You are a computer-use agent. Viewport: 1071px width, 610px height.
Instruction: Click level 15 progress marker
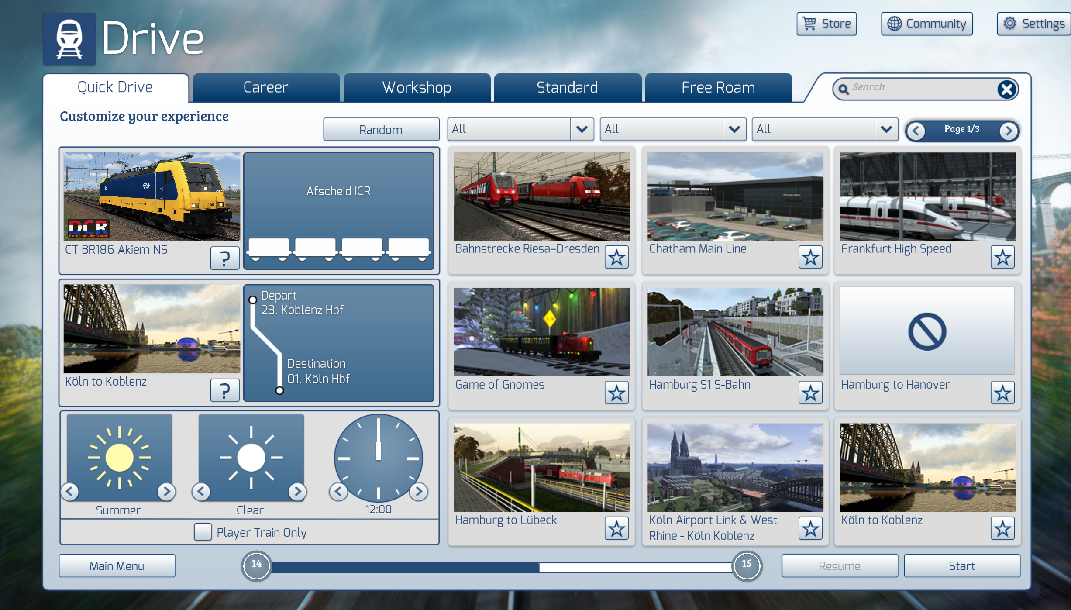[747, 566]
